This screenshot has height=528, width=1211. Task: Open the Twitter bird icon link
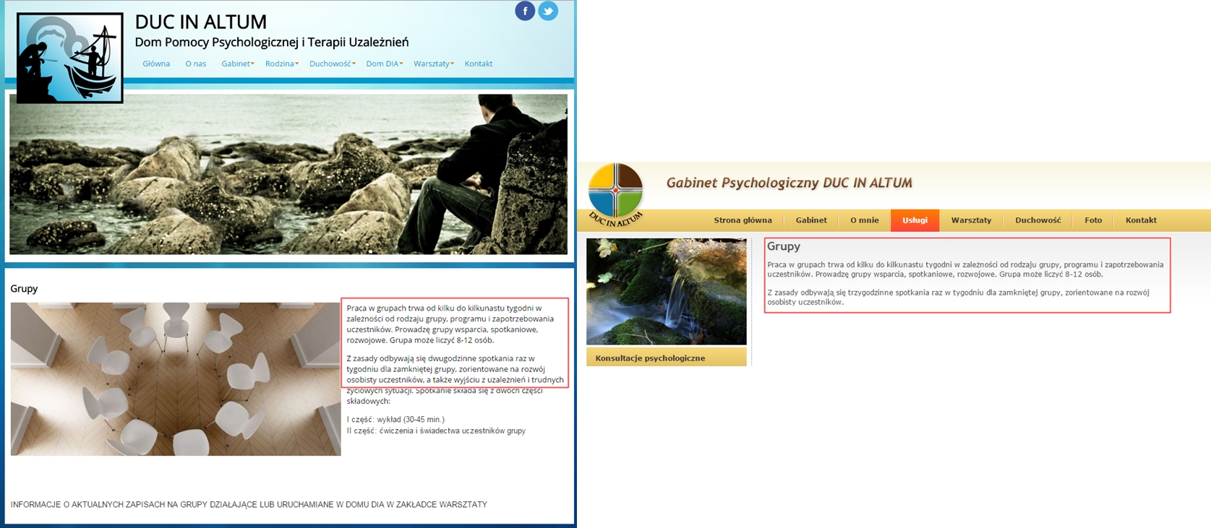tap(548, 11)
